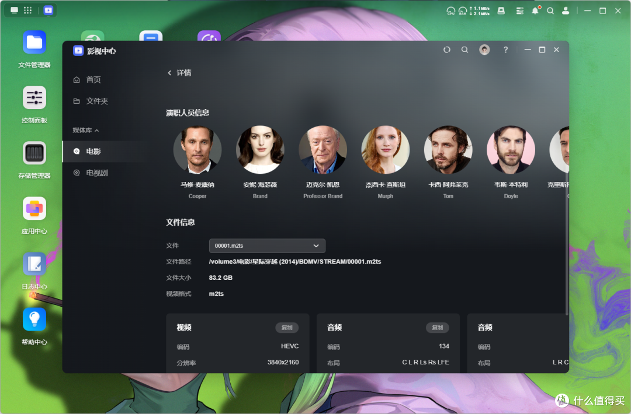
Task: Open the task list tray icon
Action: point(520,11)
